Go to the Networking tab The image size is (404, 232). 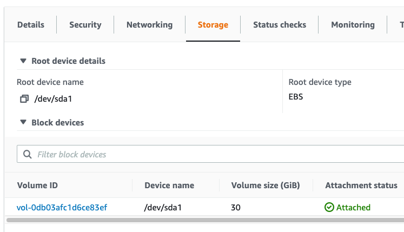[x=149, y=25]
